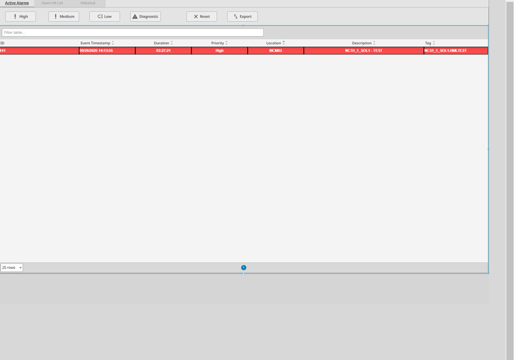Switch to the Alarm Hit List tab
Screen dimensions: 514x360
52,3
